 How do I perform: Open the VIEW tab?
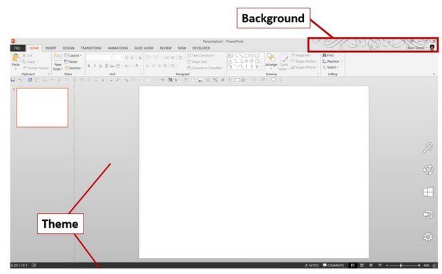pos(182,48)
